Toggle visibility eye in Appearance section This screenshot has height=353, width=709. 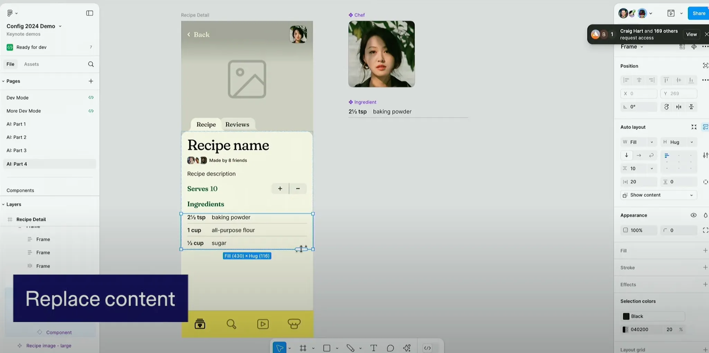(x=693, y=215)
